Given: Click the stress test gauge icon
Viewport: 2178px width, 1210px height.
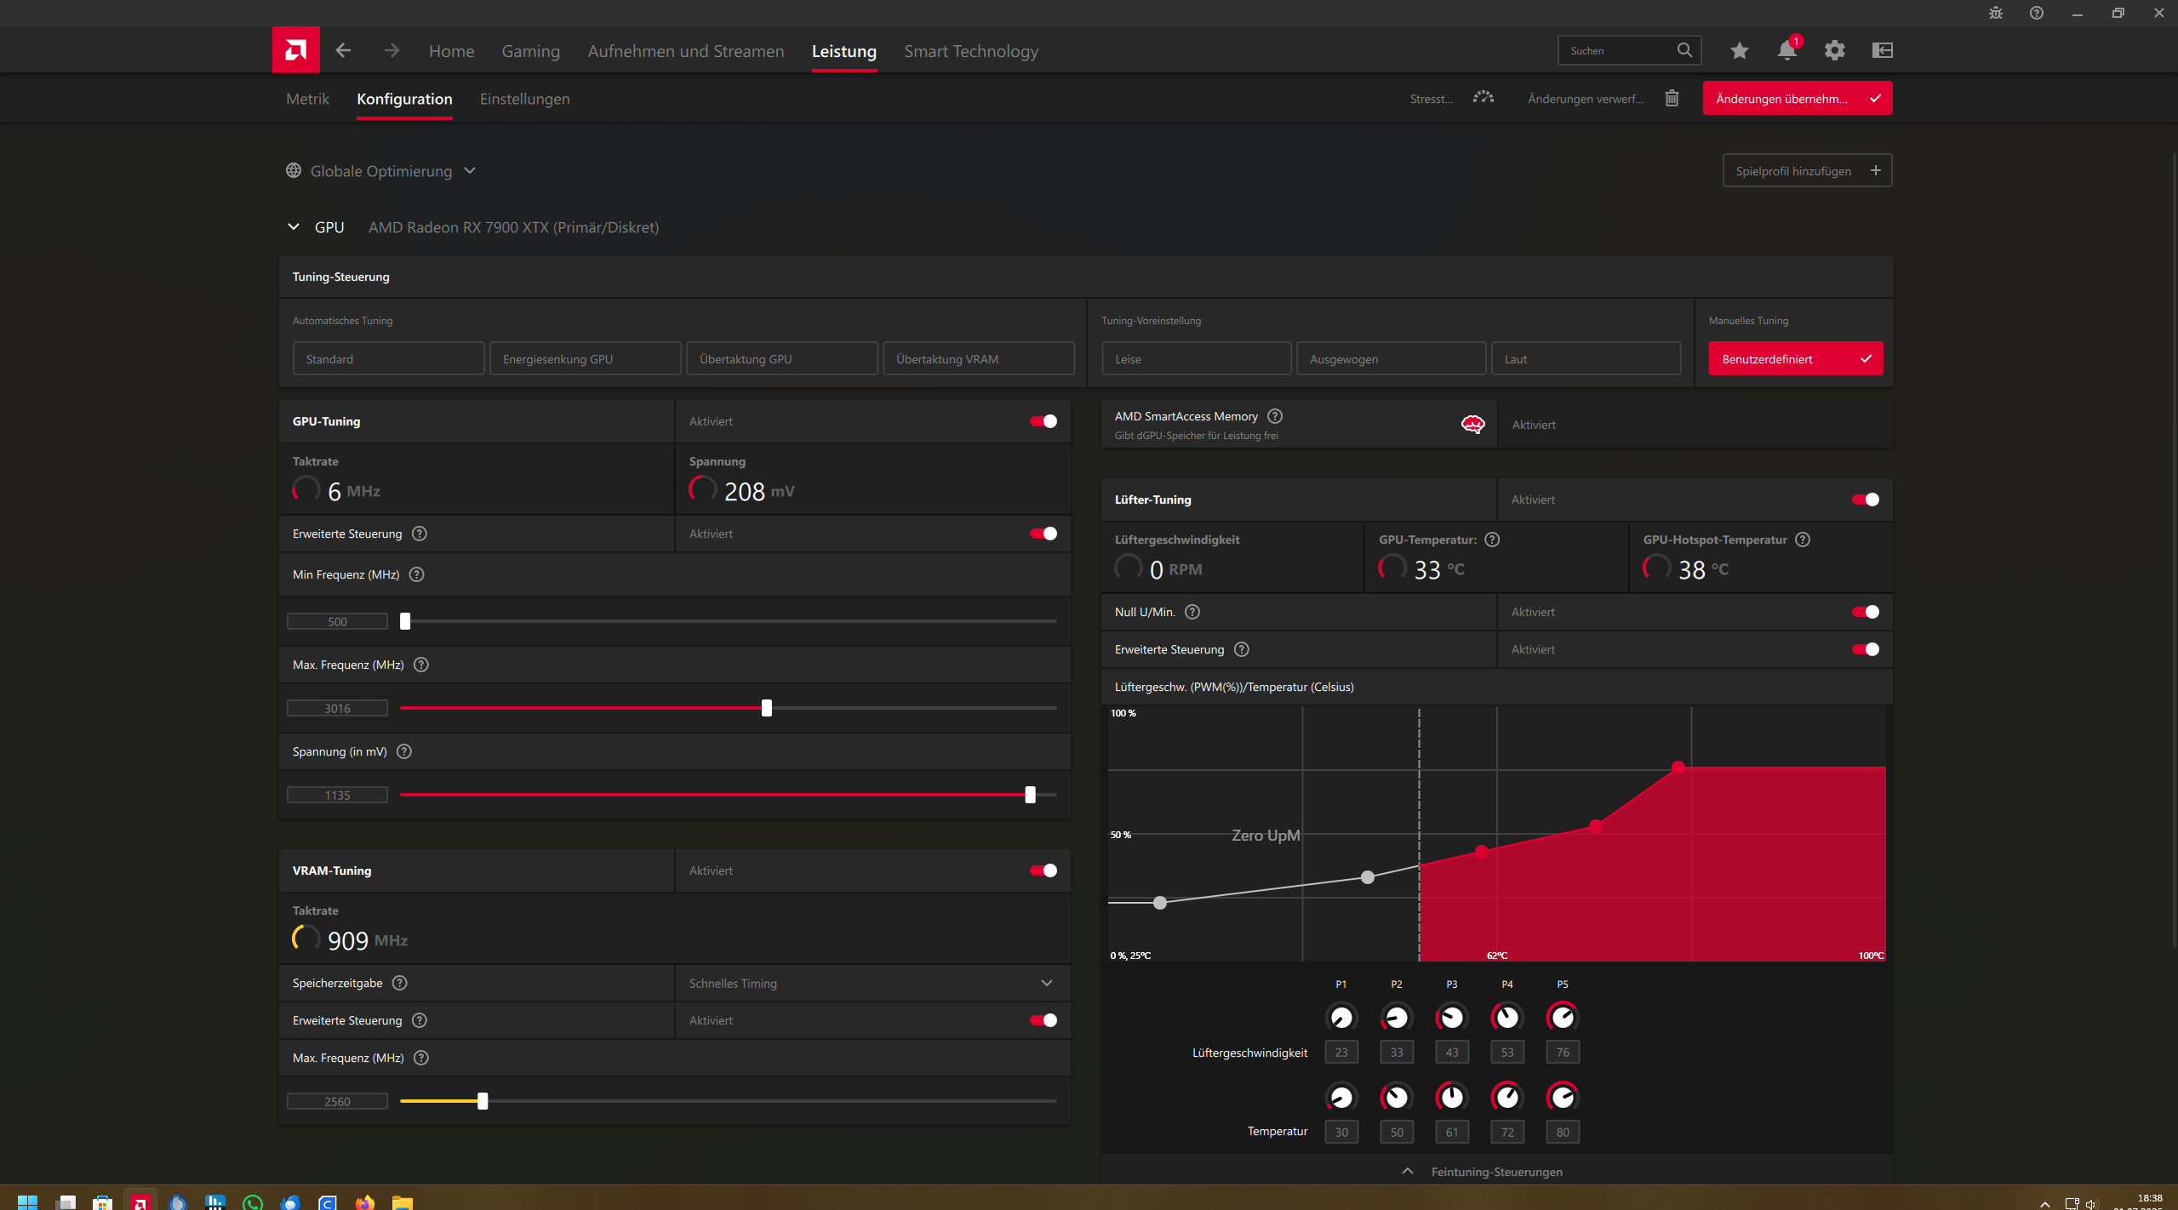Looking at the screenshot, I should coord(1483,98).
